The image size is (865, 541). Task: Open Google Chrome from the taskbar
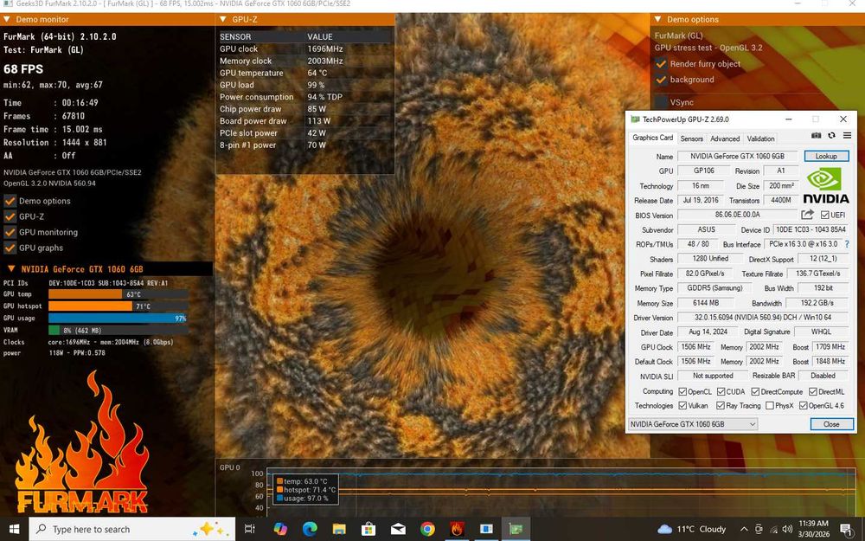(x=427, y=529)
